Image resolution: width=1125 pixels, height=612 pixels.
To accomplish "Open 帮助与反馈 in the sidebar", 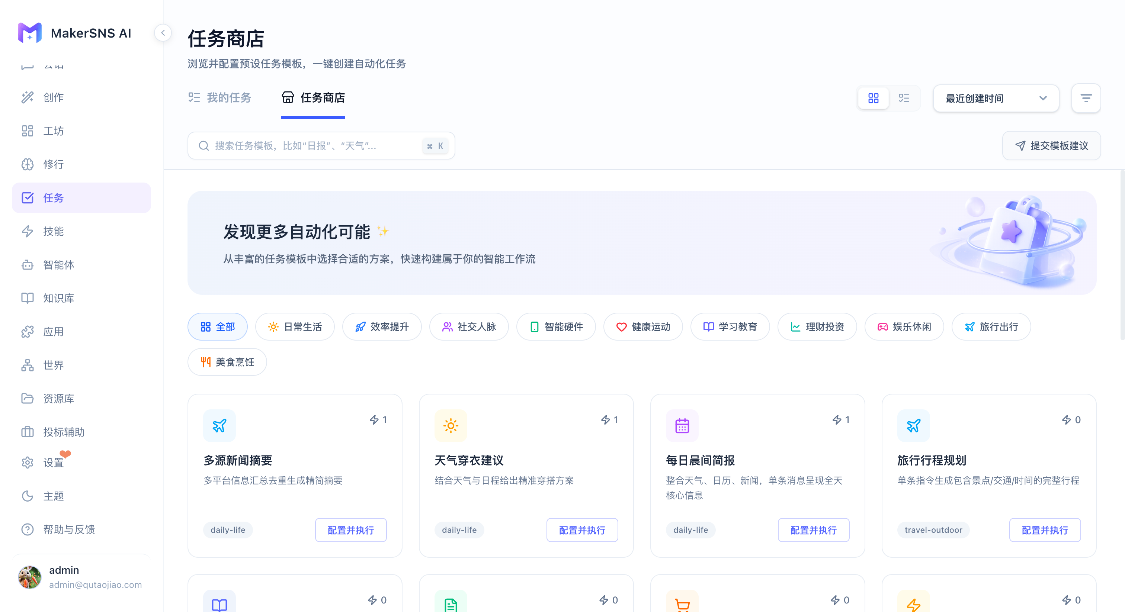I will (81, 529).
